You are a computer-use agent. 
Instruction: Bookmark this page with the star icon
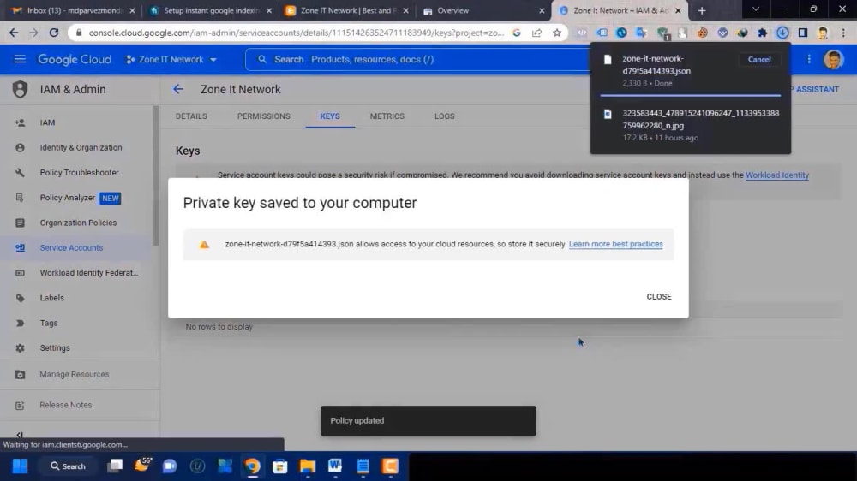click(x=557, y=33)
